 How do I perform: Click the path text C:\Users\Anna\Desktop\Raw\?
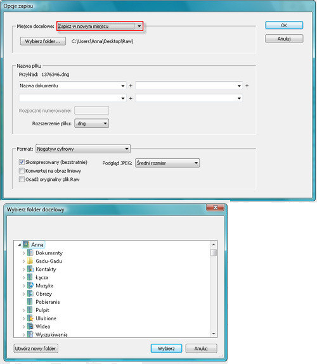pyautogui.click(x=102, y=41)
